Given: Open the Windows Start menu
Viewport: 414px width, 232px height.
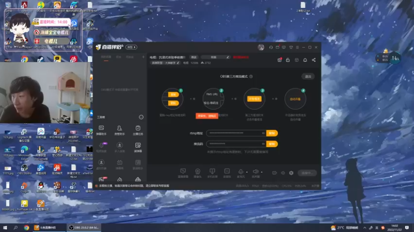Looking at the screenshot, I should [5, 228].
